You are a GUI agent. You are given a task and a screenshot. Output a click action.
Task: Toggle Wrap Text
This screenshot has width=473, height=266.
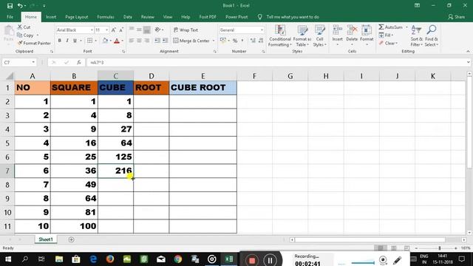coord(186,30)
